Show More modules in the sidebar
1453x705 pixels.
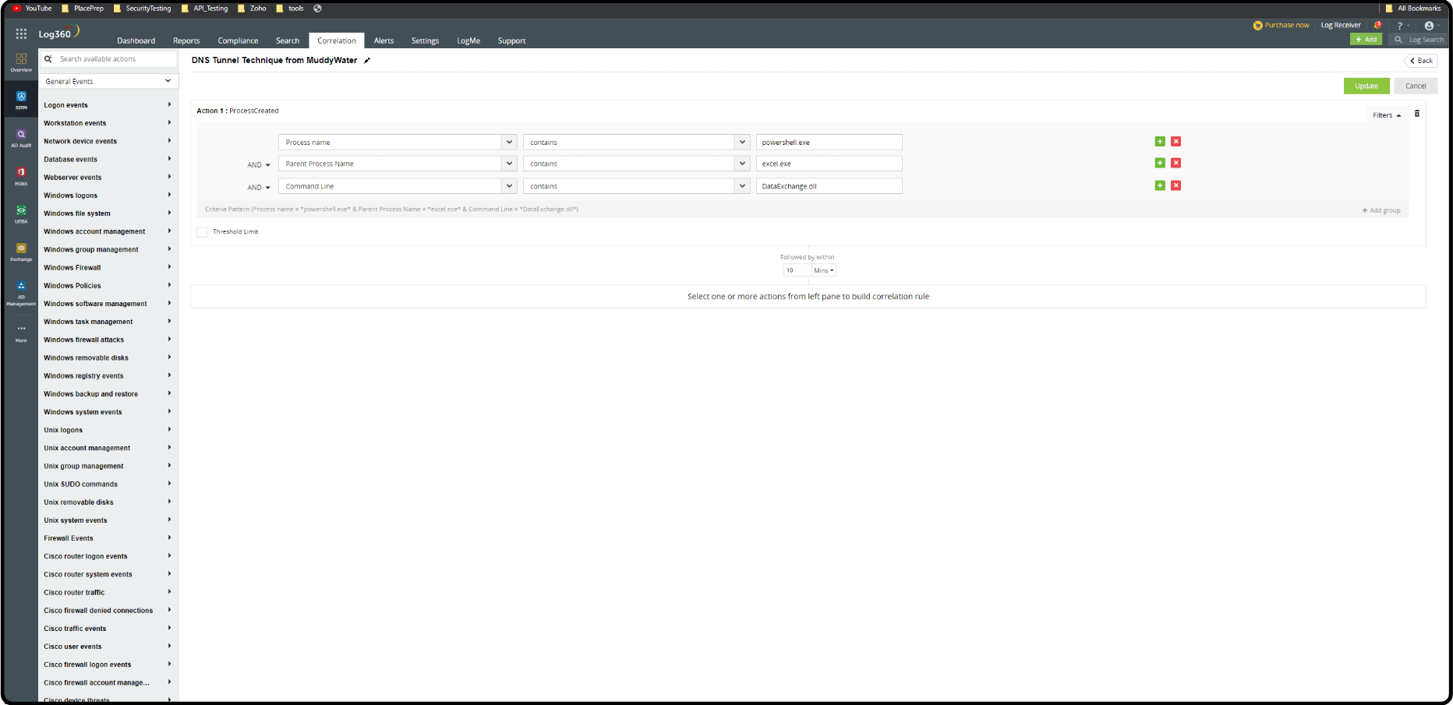[21, 333]
